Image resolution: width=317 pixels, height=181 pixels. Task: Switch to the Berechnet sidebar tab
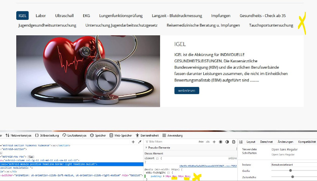(266, 142)
